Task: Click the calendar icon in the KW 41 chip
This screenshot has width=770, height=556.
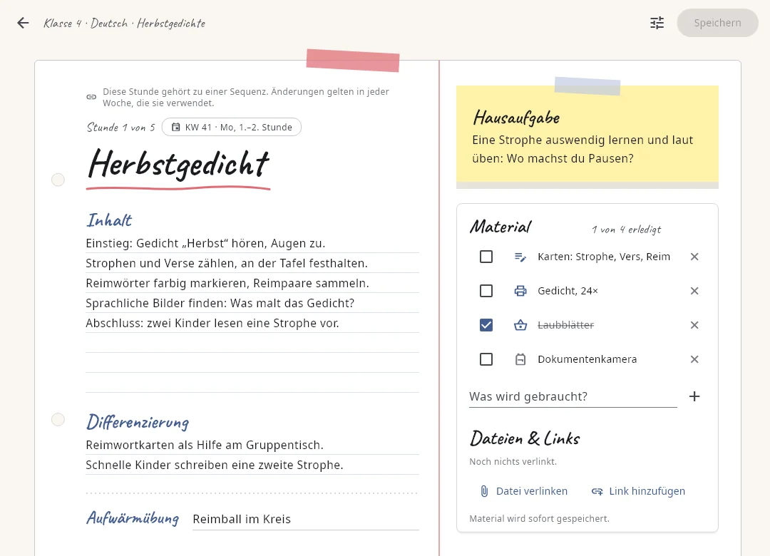Action: (x=175, y=127)
